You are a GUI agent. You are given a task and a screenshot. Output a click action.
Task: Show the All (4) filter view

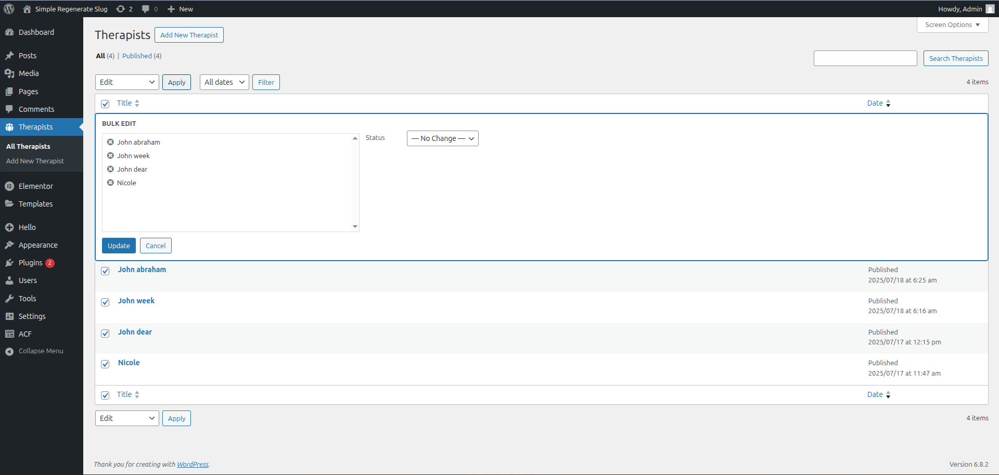(x=105, y=56)
